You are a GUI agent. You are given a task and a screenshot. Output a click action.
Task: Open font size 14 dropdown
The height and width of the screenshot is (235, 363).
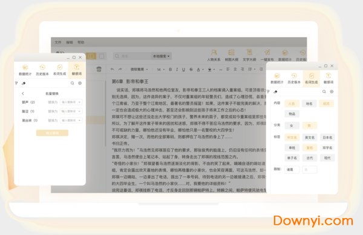[x=161, y=69]
